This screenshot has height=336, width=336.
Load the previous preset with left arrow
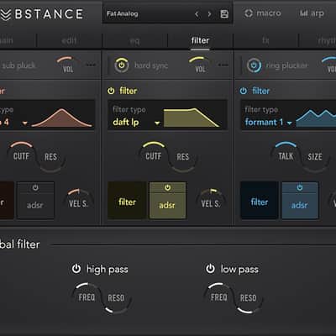[197, 14]
